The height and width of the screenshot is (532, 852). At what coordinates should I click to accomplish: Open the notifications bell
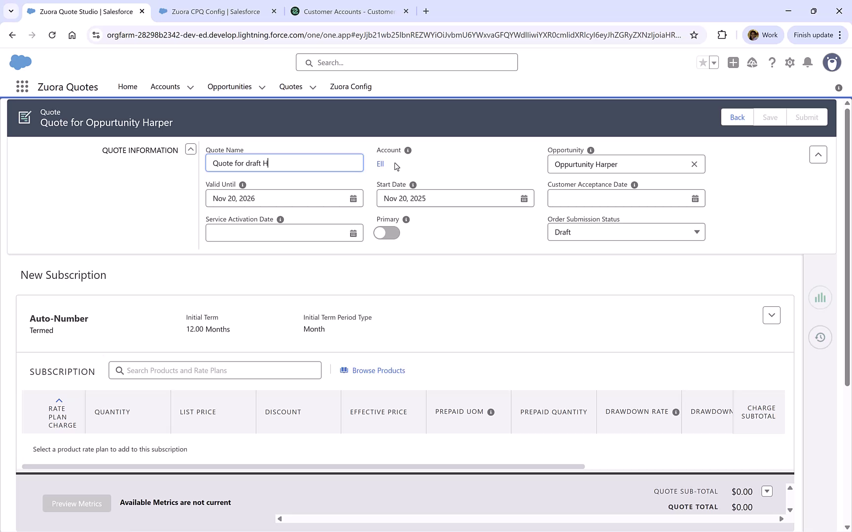tap(807, 63)
